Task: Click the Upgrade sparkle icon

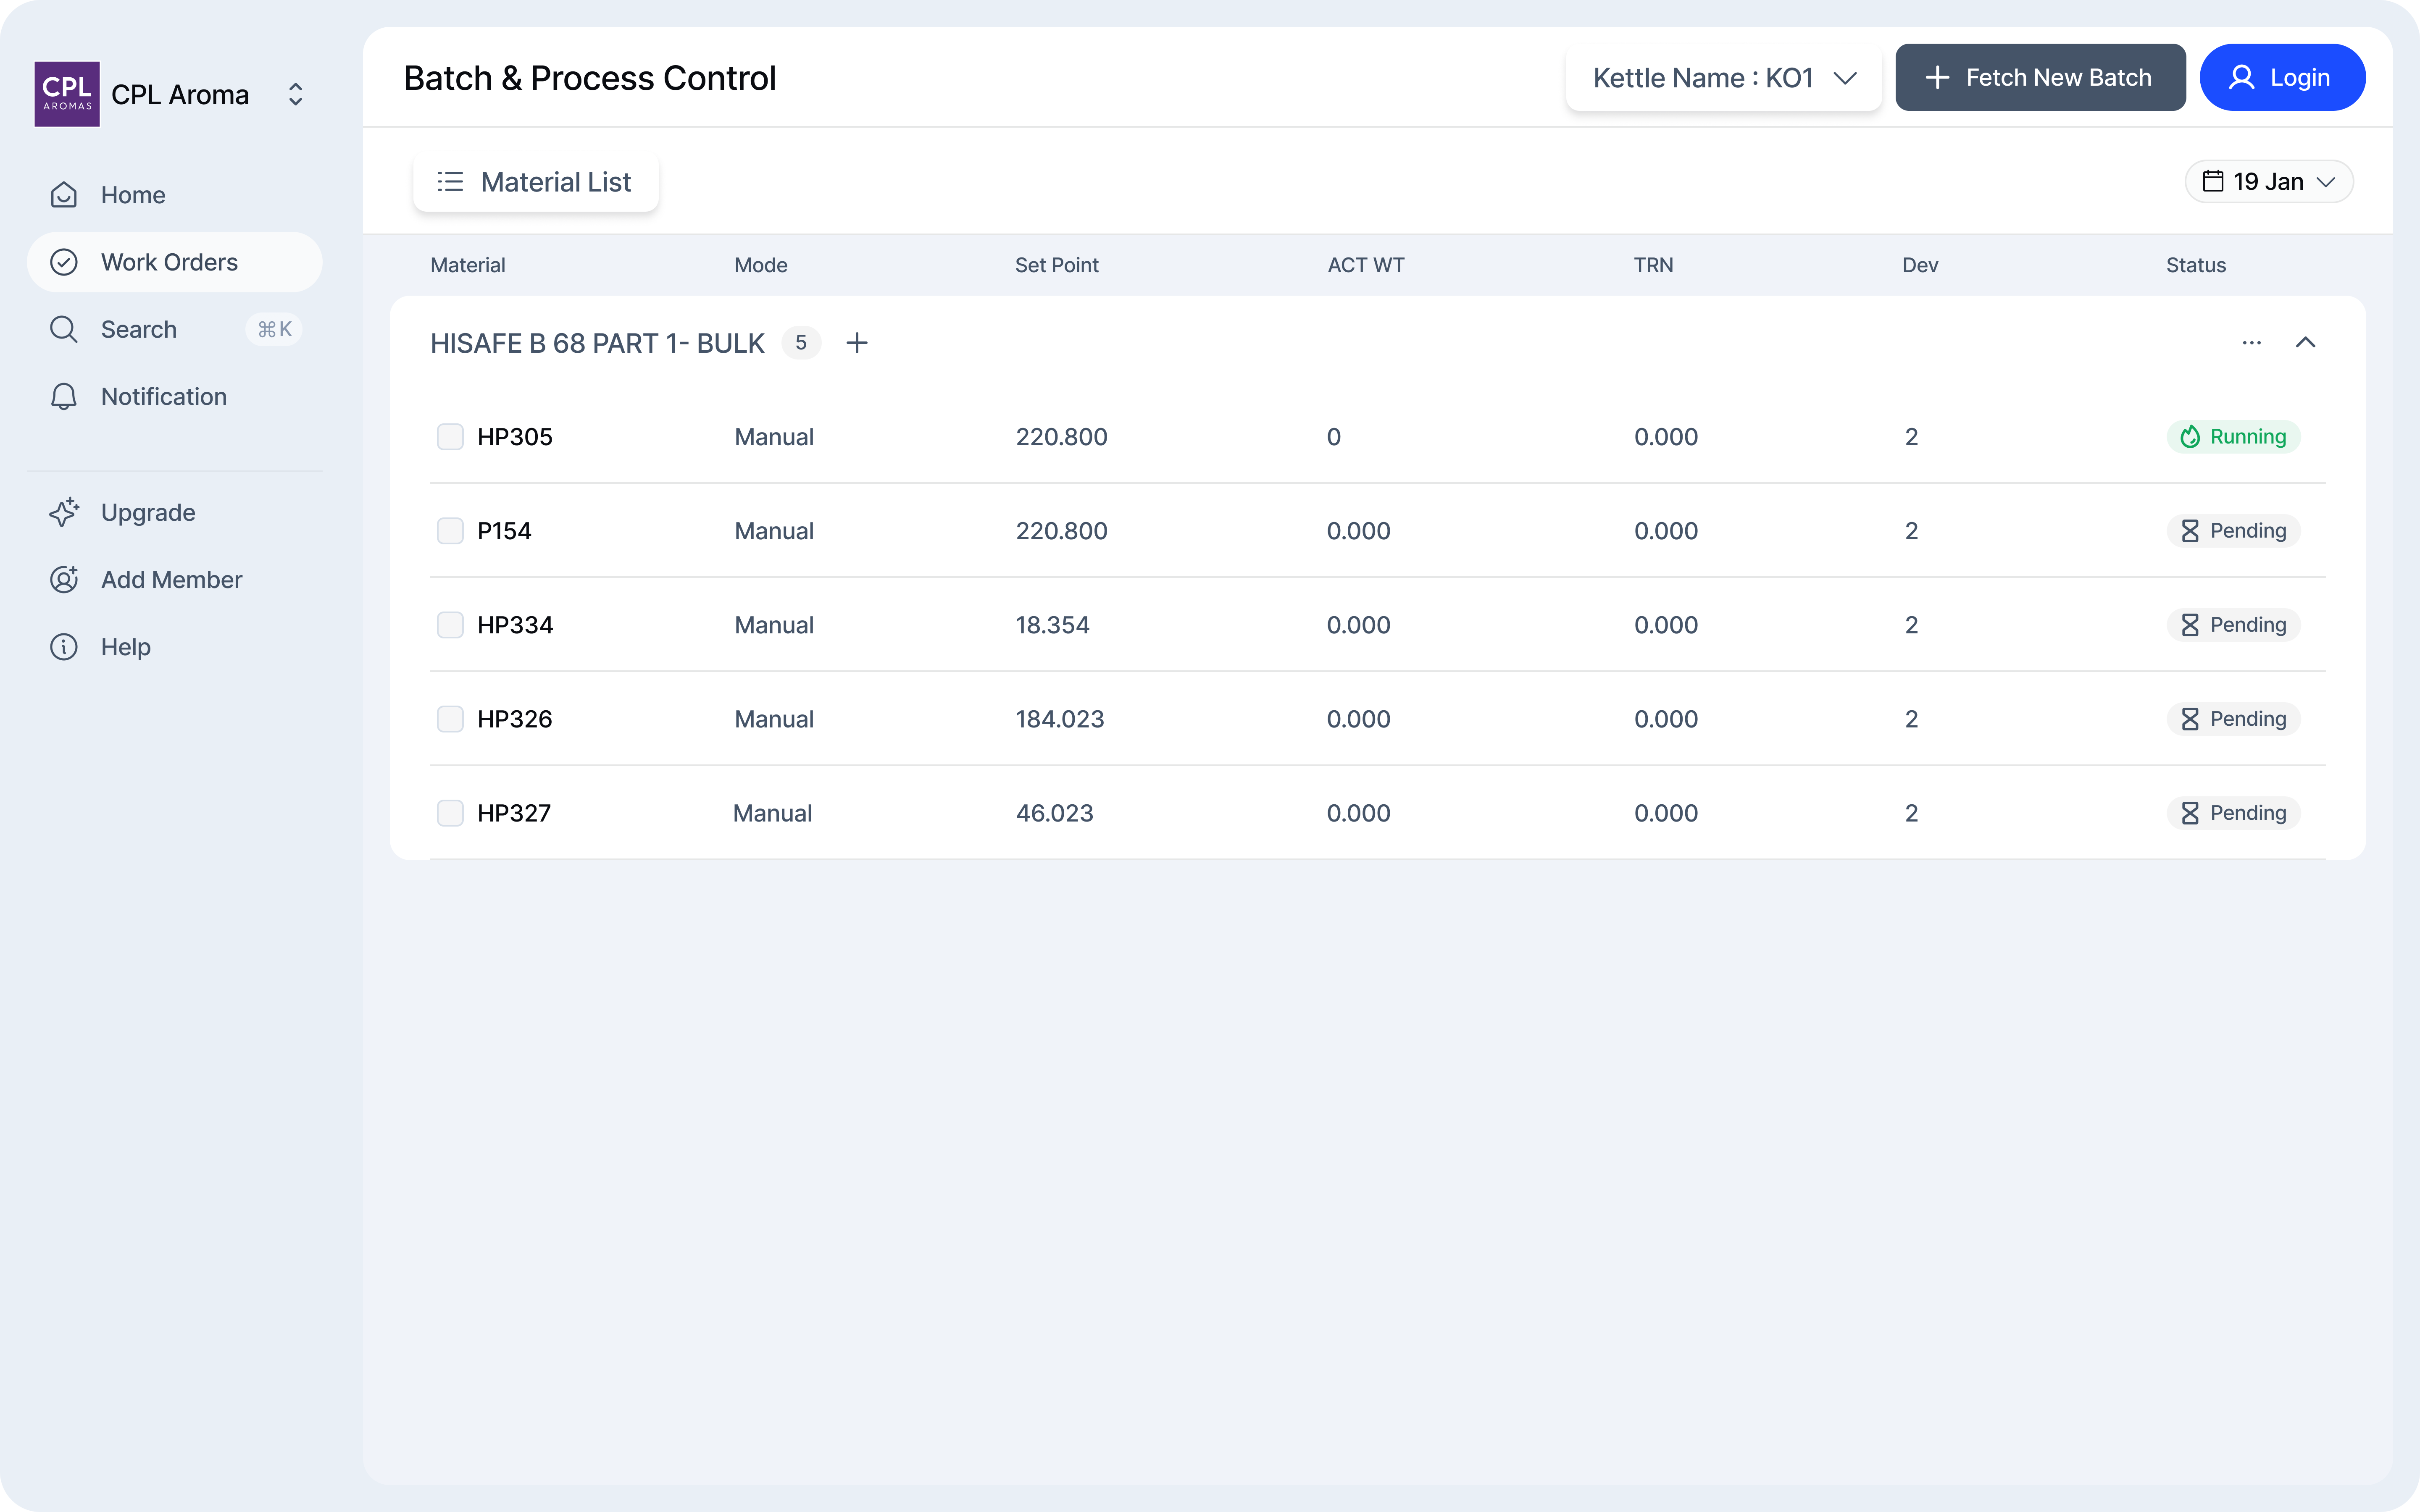Action: (x=64, y=512)
